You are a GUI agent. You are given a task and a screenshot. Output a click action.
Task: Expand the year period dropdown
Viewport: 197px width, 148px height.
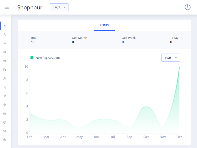170,58
